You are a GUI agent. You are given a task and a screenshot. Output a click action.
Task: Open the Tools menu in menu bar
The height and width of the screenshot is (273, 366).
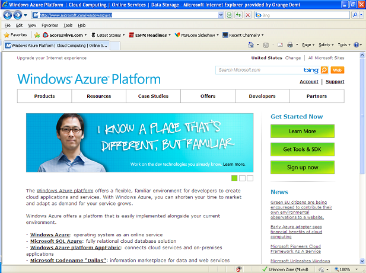pyautogui.click(x=68, y=25)
